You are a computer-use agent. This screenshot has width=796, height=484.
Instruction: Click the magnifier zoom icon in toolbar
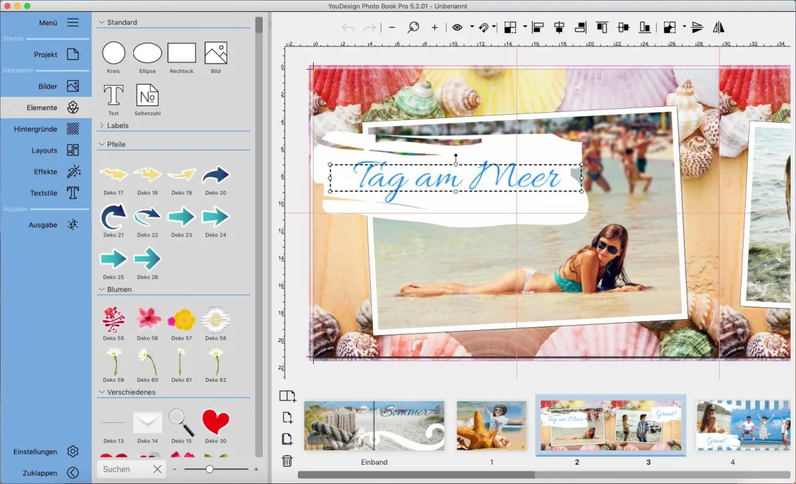click(413, 27)
